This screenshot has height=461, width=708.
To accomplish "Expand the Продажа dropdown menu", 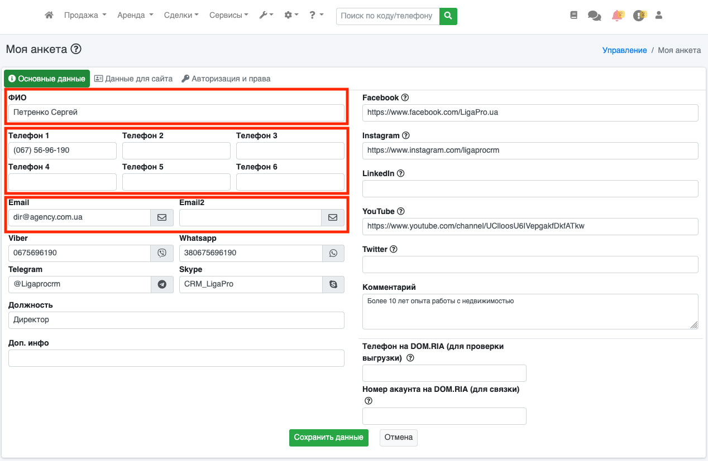I will click(x=85, y=16).
